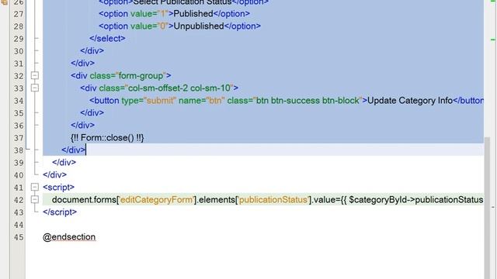Screen dimensions: 497x279
Task: Click the </div> tag on line 38
Action: coord(74,150)
